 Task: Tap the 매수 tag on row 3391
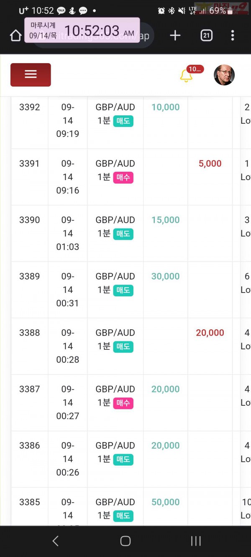pyautogui.click(x=123, y=178)
